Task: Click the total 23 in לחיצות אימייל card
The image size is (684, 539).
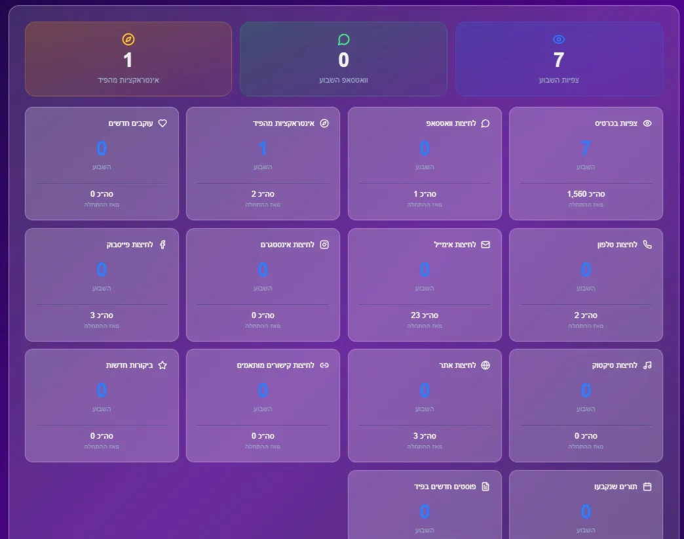Action: [415, 315]
